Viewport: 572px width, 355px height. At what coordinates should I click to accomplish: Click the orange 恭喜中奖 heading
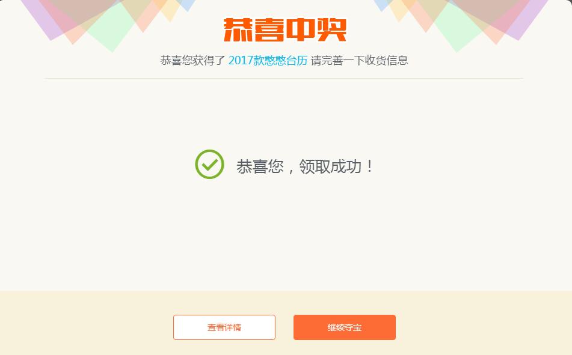click(285, 29)
